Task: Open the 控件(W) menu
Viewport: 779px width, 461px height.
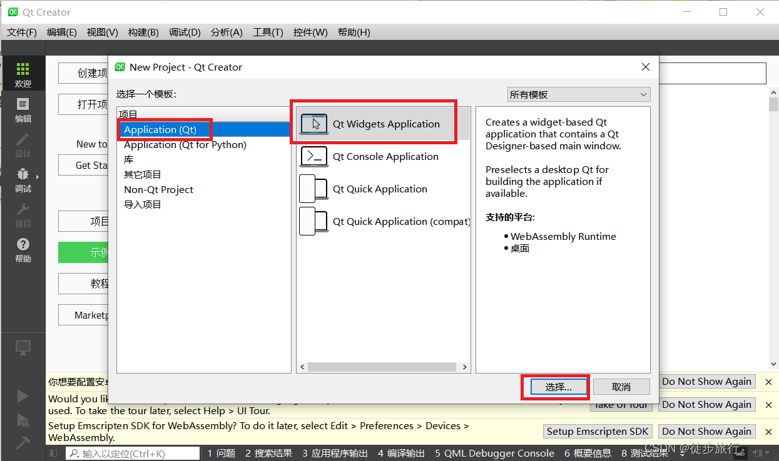Action: 310,32
